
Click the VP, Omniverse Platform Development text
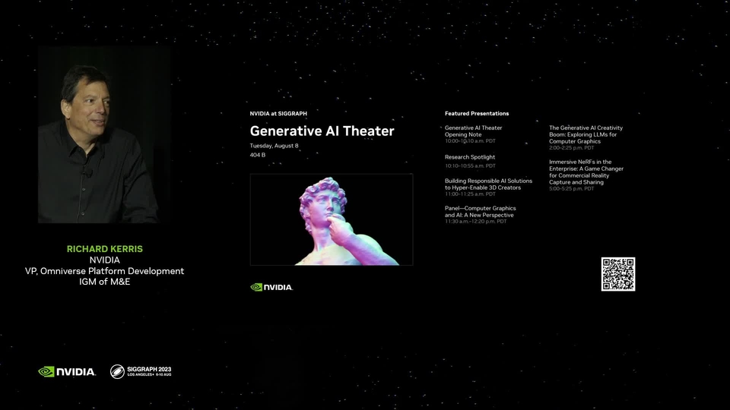point(104,271)
